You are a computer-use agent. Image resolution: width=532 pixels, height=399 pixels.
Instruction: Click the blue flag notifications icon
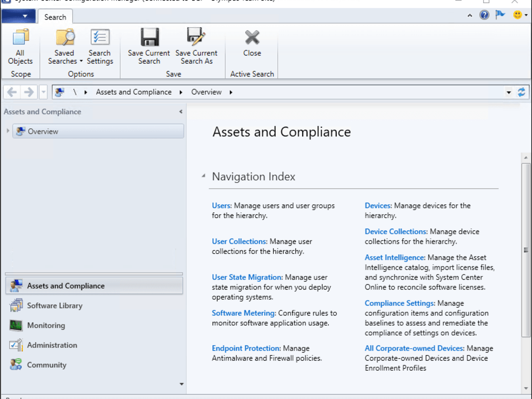(x=500, y=15)
